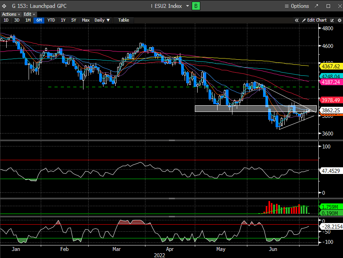Click the divider between price and RSI panes

(x=171, y=140)
